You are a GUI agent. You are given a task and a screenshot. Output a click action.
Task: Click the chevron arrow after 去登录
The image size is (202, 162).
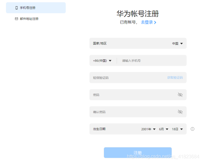[x=155, y=22]
